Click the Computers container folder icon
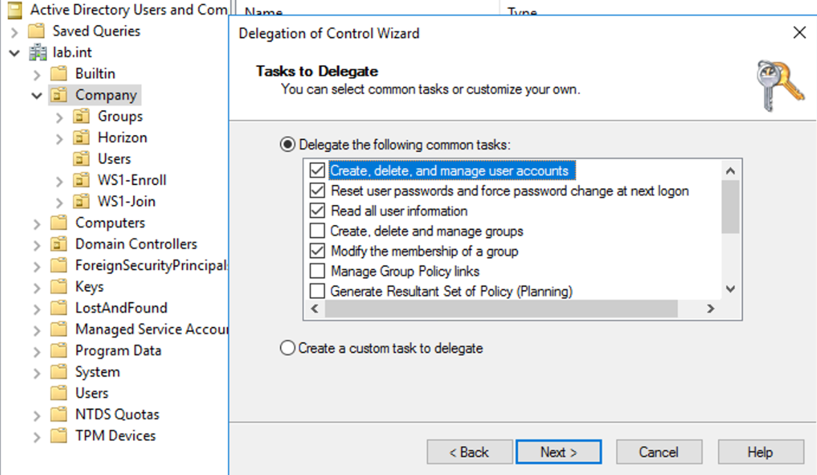The width and height of the screenshot is (817, 475). [60, 223]
